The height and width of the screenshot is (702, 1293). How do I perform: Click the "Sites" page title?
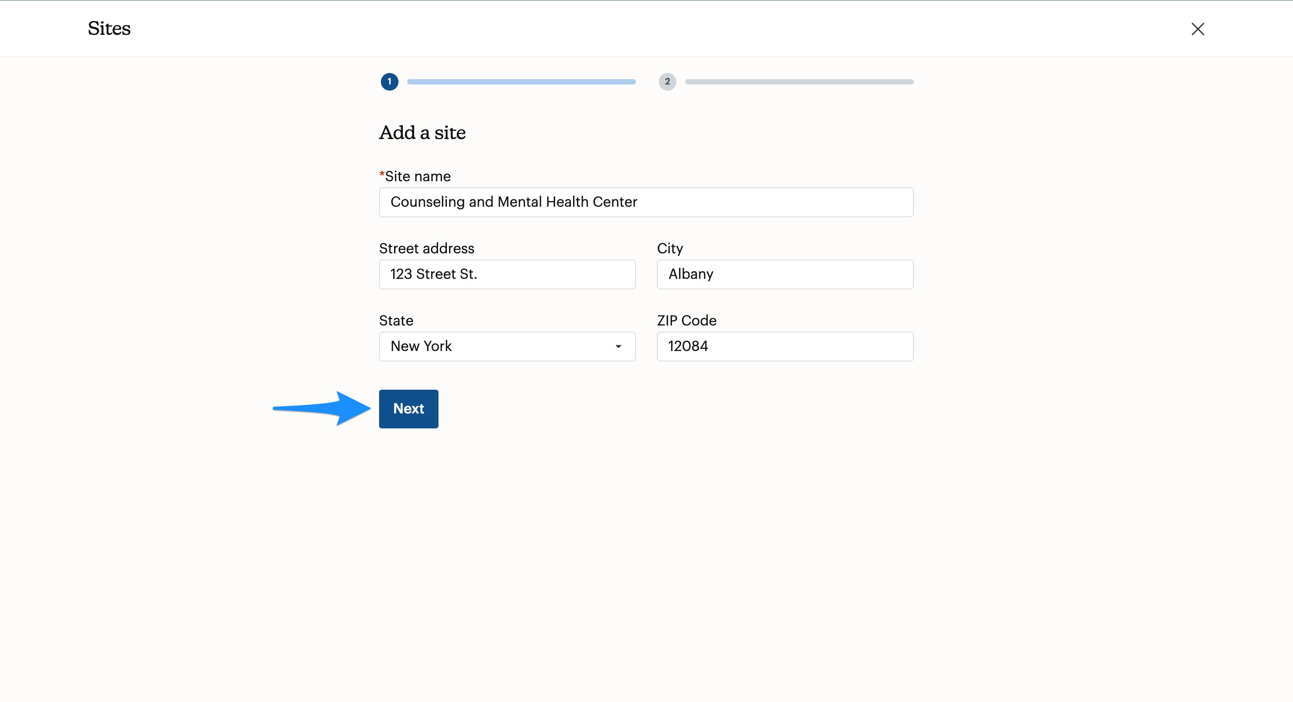pos(109,29)
